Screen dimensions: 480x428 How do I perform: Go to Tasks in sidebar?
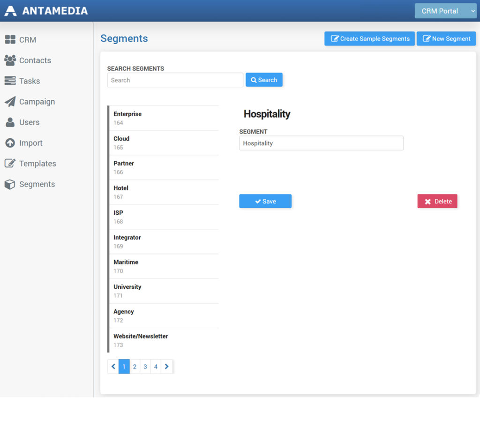coord(30,81)
